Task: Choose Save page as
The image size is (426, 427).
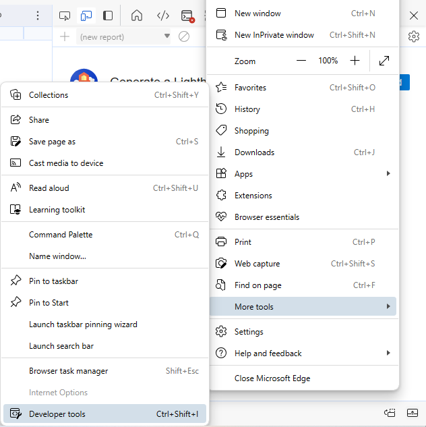Action: point(104,142)
